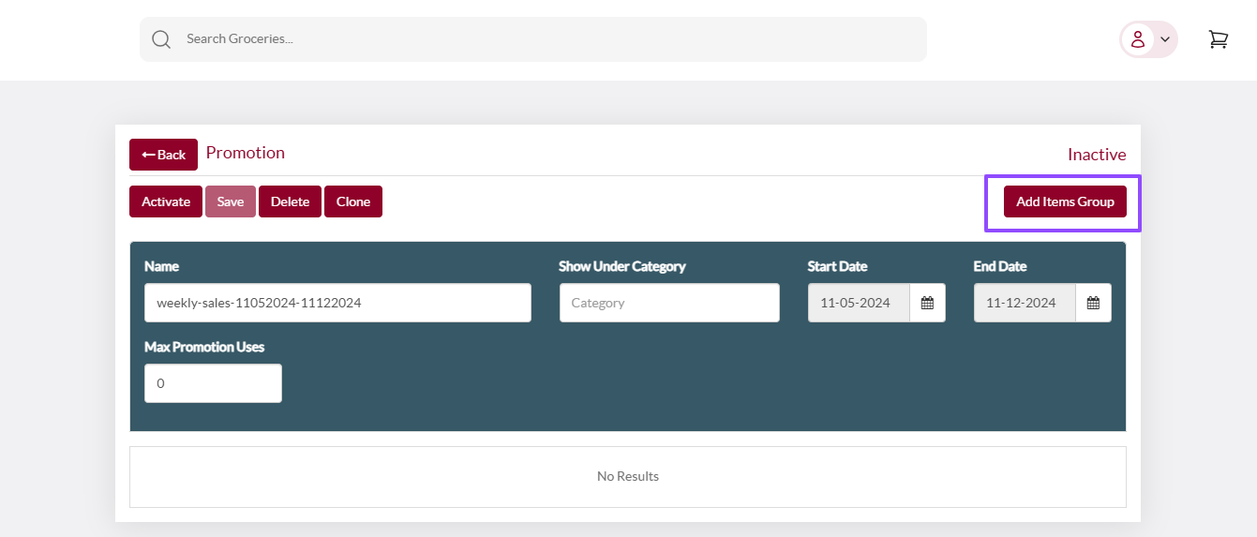Clone the promotion
Screen dimensions: 1257x537
point(353,201)
